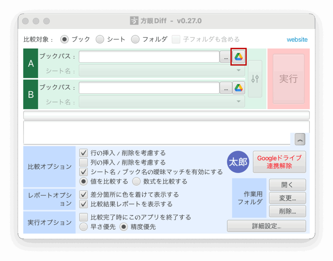Screen dimensions: 333x261
Task: Toggle 比較完了時にこのアプリを終了する checkbox
Action: pyautogui.click(x=84, y=217)
